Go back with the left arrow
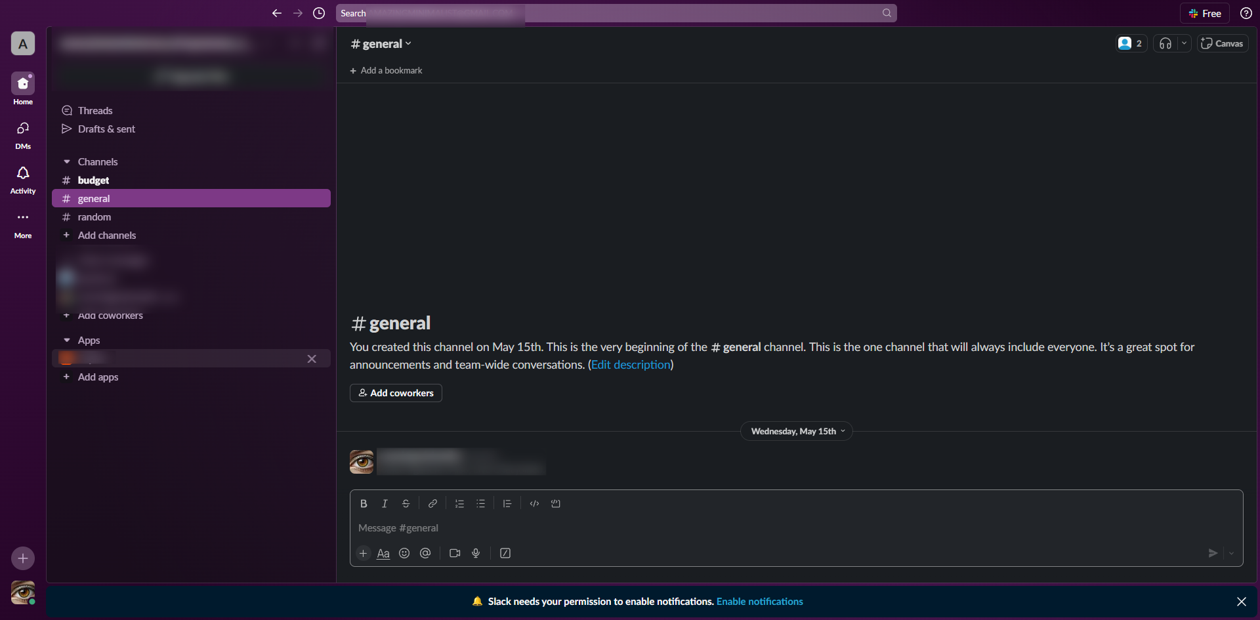This screenshot has height=620, width=1260. (277, 13)
